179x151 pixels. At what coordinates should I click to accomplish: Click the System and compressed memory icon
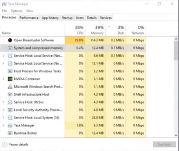click(10, 48)
